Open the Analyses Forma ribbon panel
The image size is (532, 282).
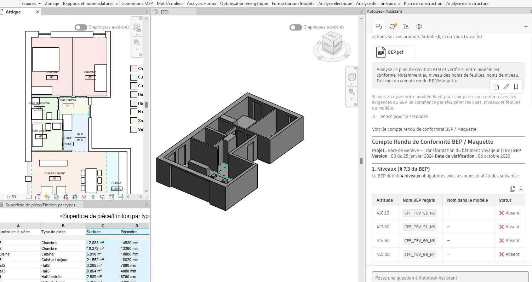point(201,4)
